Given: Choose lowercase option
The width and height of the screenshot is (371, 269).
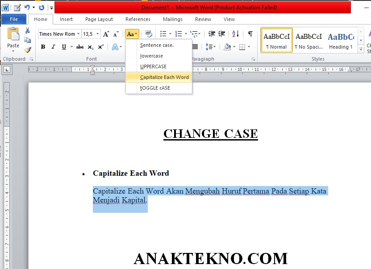Looking at the screenshot, I should pos(159,56).
